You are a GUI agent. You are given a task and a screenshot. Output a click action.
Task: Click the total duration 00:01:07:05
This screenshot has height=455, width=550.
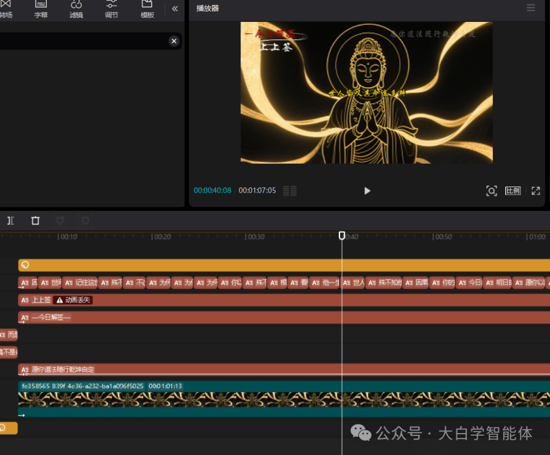[x=257, y=191]
